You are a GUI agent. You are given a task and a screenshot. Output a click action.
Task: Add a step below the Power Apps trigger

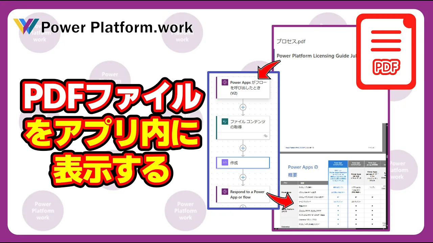243,107
